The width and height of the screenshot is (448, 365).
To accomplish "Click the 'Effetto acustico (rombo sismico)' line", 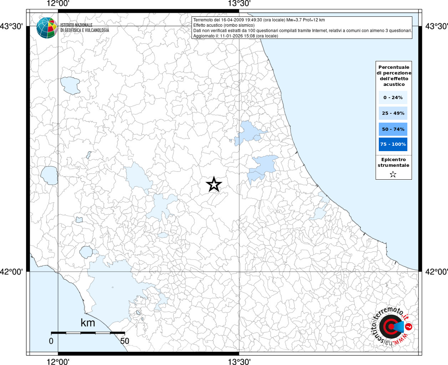I will tap(224, 25).
